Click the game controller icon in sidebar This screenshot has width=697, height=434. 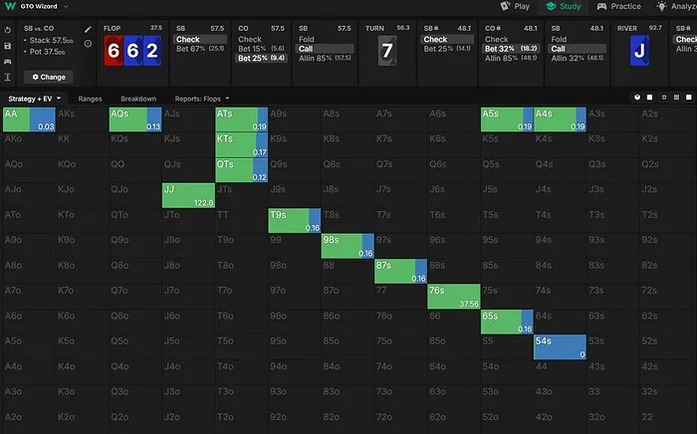pos(8,61)
